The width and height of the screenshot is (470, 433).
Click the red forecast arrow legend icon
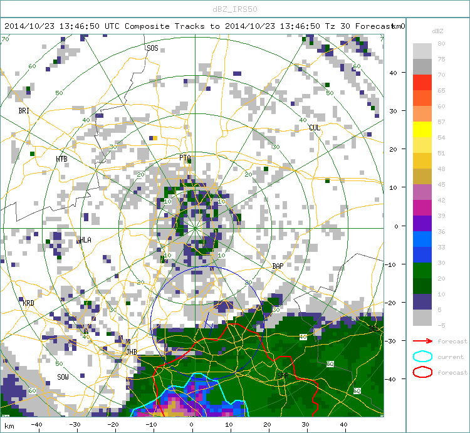pyautogui.click(x=422, y=341)
